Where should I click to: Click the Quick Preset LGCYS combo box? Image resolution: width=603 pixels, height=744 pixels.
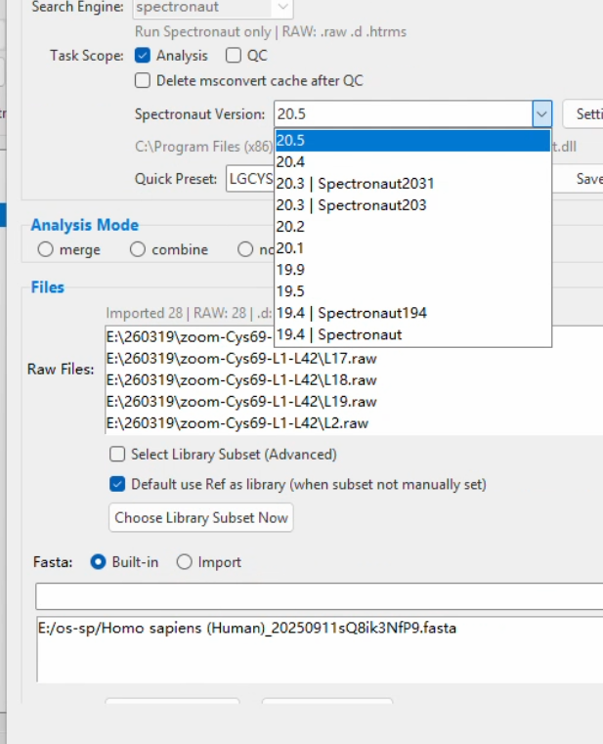click(250, 179)
